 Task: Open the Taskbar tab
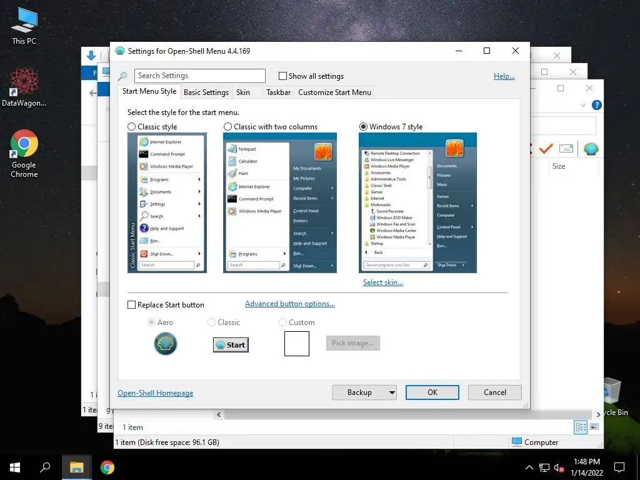point(278,92)
